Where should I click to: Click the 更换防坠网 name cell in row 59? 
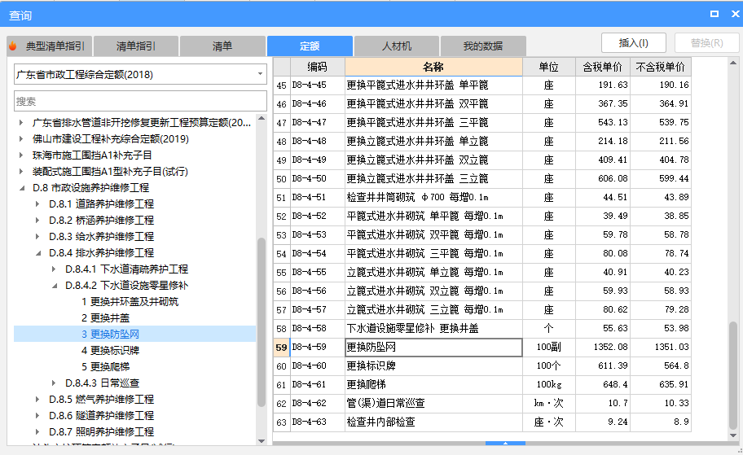[x=433, y=347]
